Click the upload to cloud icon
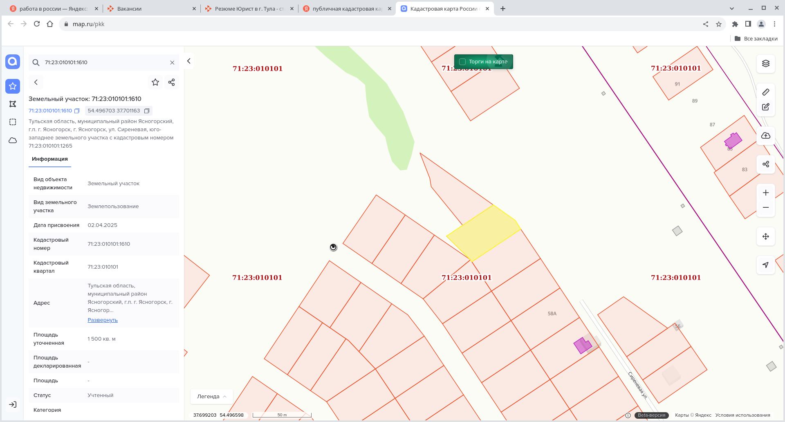 pos(765,136)
